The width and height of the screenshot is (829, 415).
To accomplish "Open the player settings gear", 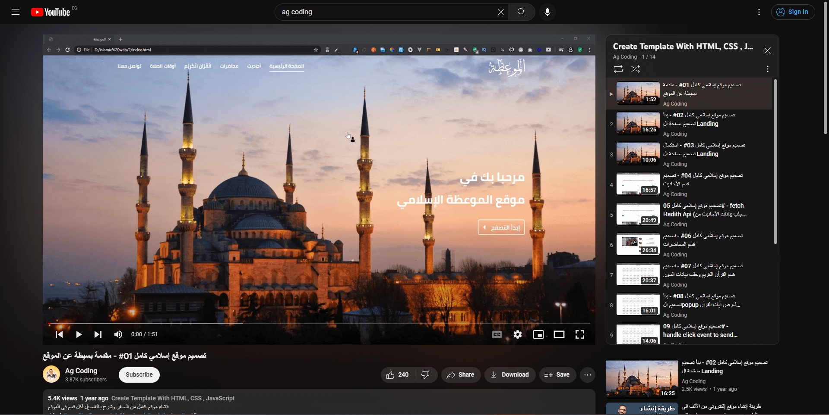I will click(518, 334).
